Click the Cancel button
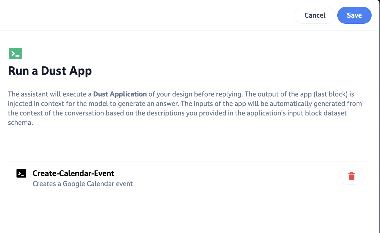This screenshot has height=233, width=380. tap(315, 15)
